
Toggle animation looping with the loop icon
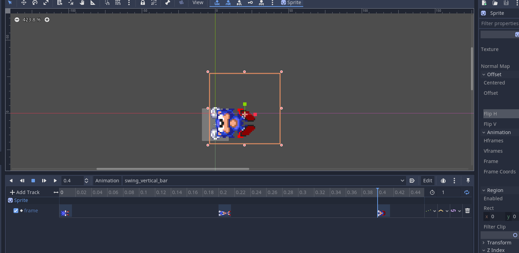pos(466,192)
